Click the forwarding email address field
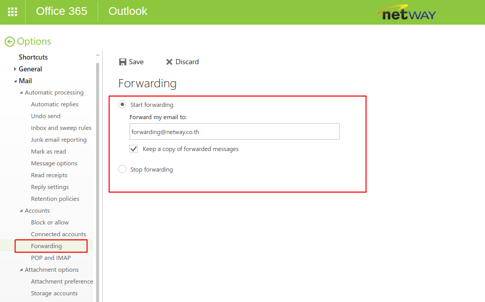The image size is (485, 302). click(234, 131)
